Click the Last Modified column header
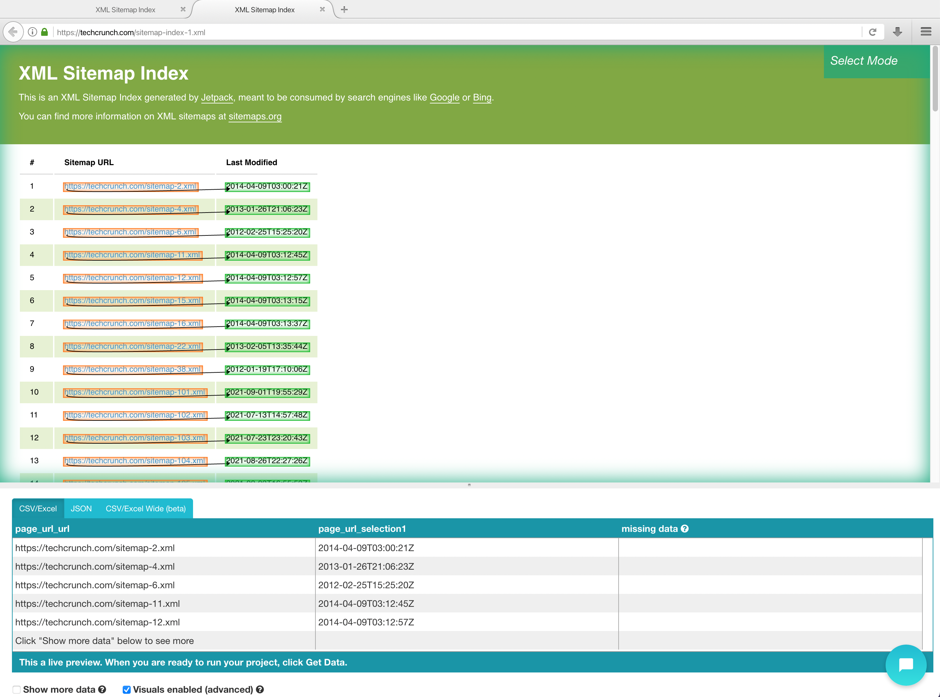940x697 pixels. point(251,162)
